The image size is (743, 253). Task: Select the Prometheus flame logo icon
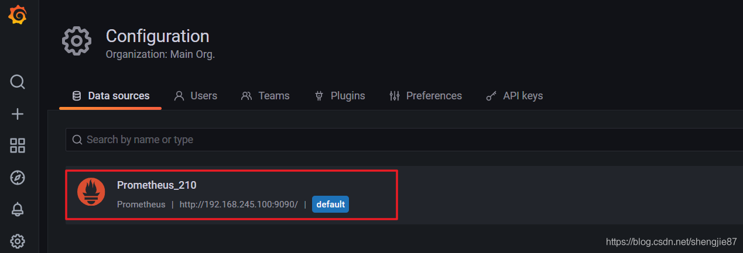91,192
